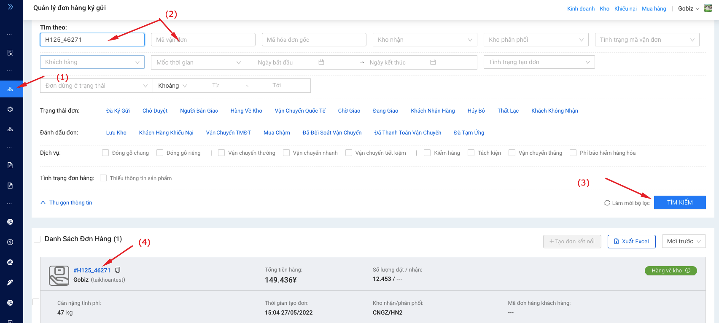Enable the Đóng gỗ chung checkbox

click(x=105, y=153)
